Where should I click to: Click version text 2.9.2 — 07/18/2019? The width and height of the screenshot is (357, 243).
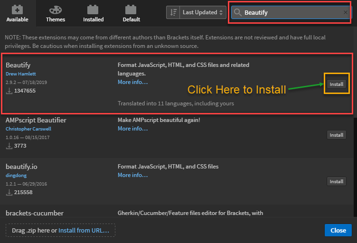click(26, 83)
